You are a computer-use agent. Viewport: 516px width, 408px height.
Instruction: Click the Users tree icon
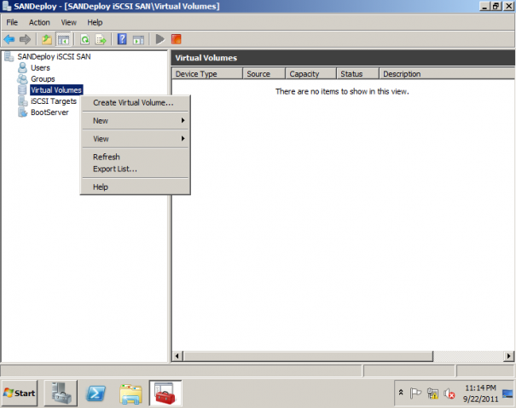(22, 68)
